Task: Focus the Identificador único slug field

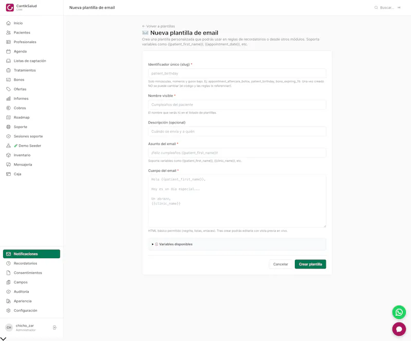Action: tap(237, 74)
